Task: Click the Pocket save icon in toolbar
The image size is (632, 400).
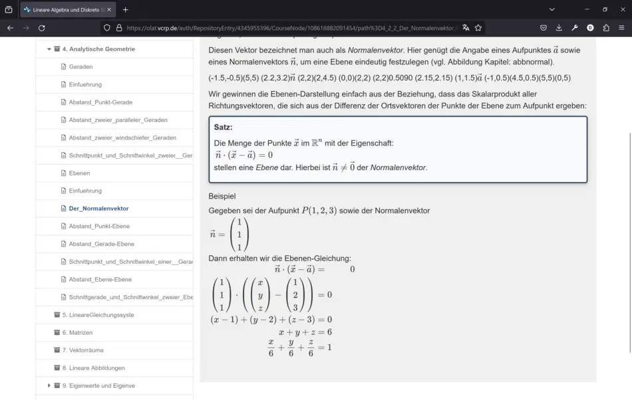Action: [x=544, y=28]
